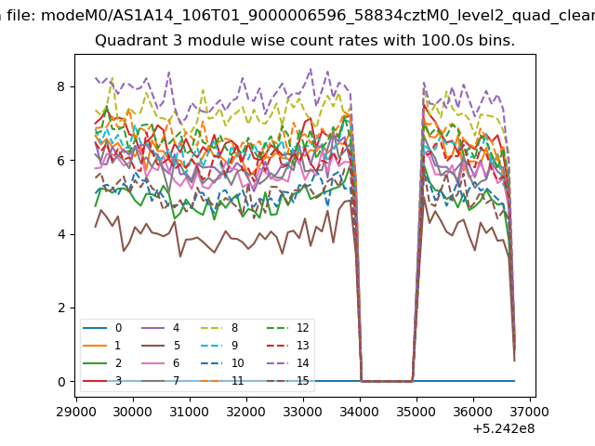
Task: Click the x-axis tick label 36000
Action: click(x=473, y=412)
